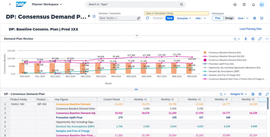Open Monthly +3 column filter
The height and width of the screenshot is (137, 270).
[x=202, y=100]
